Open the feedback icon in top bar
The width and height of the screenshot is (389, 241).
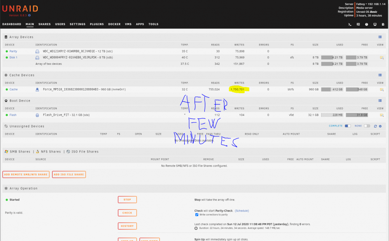pos(358,24)
